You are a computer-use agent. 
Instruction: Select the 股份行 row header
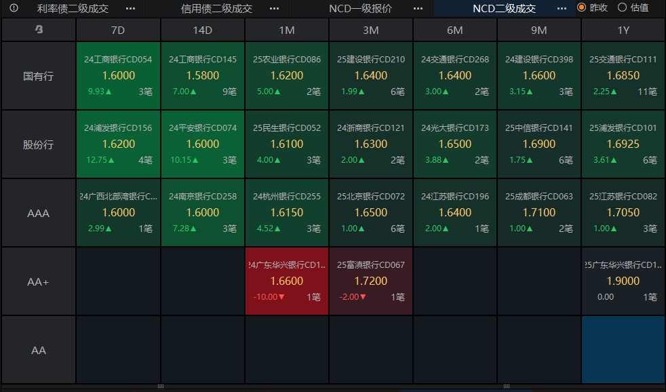click(39, 144)
